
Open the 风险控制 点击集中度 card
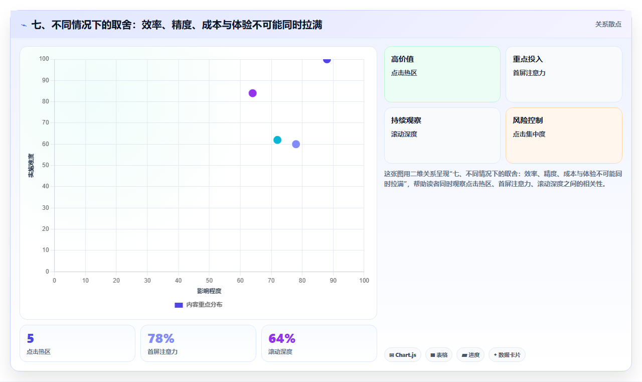coord(564,136)
